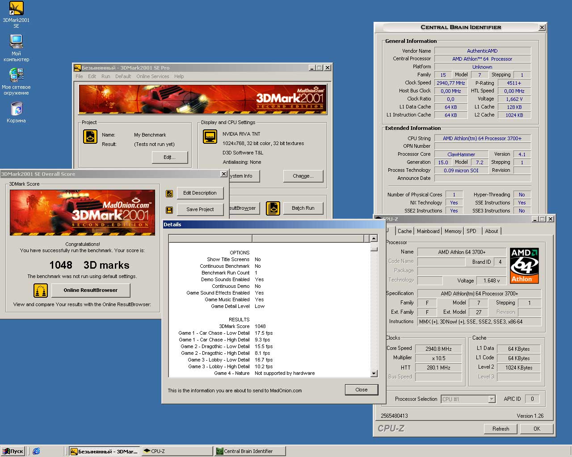
Task: Click the Save Project button
Action: coord(200,209)
